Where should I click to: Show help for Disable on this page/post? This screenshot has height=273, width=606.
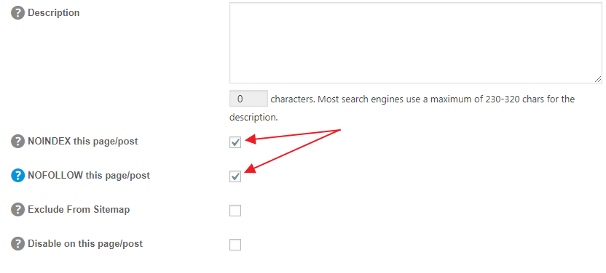pos(17,244)
